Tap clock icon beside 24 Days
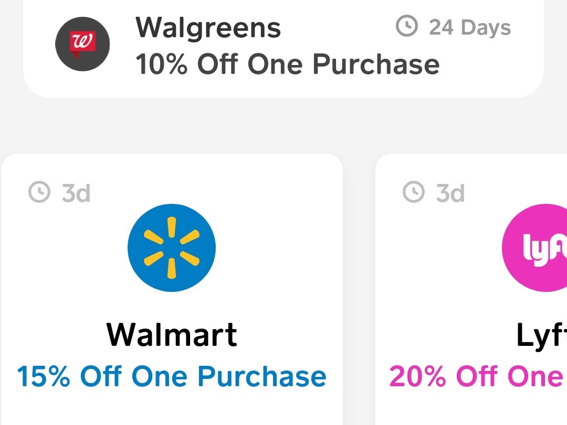This screenshot has width=567, height=425. tap(407, 26)
